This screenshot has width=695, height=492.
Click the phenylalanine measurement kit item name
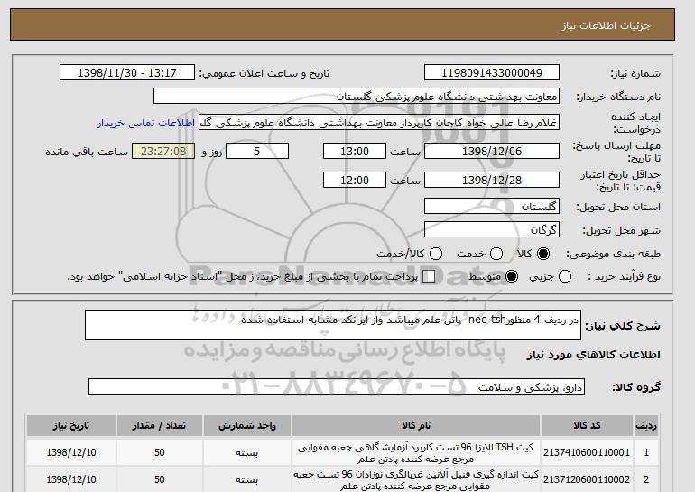click(x=416, y=480)
